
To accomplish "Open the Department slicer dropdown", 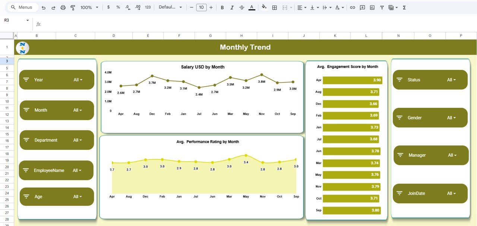I will click(78, 140).
